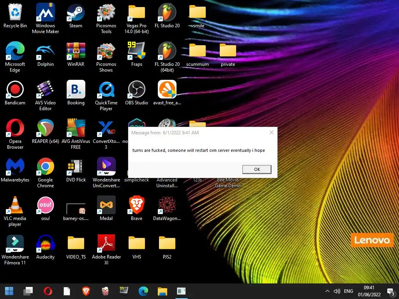Open the volume control
399x299 pixels.
tap(337, 291)
